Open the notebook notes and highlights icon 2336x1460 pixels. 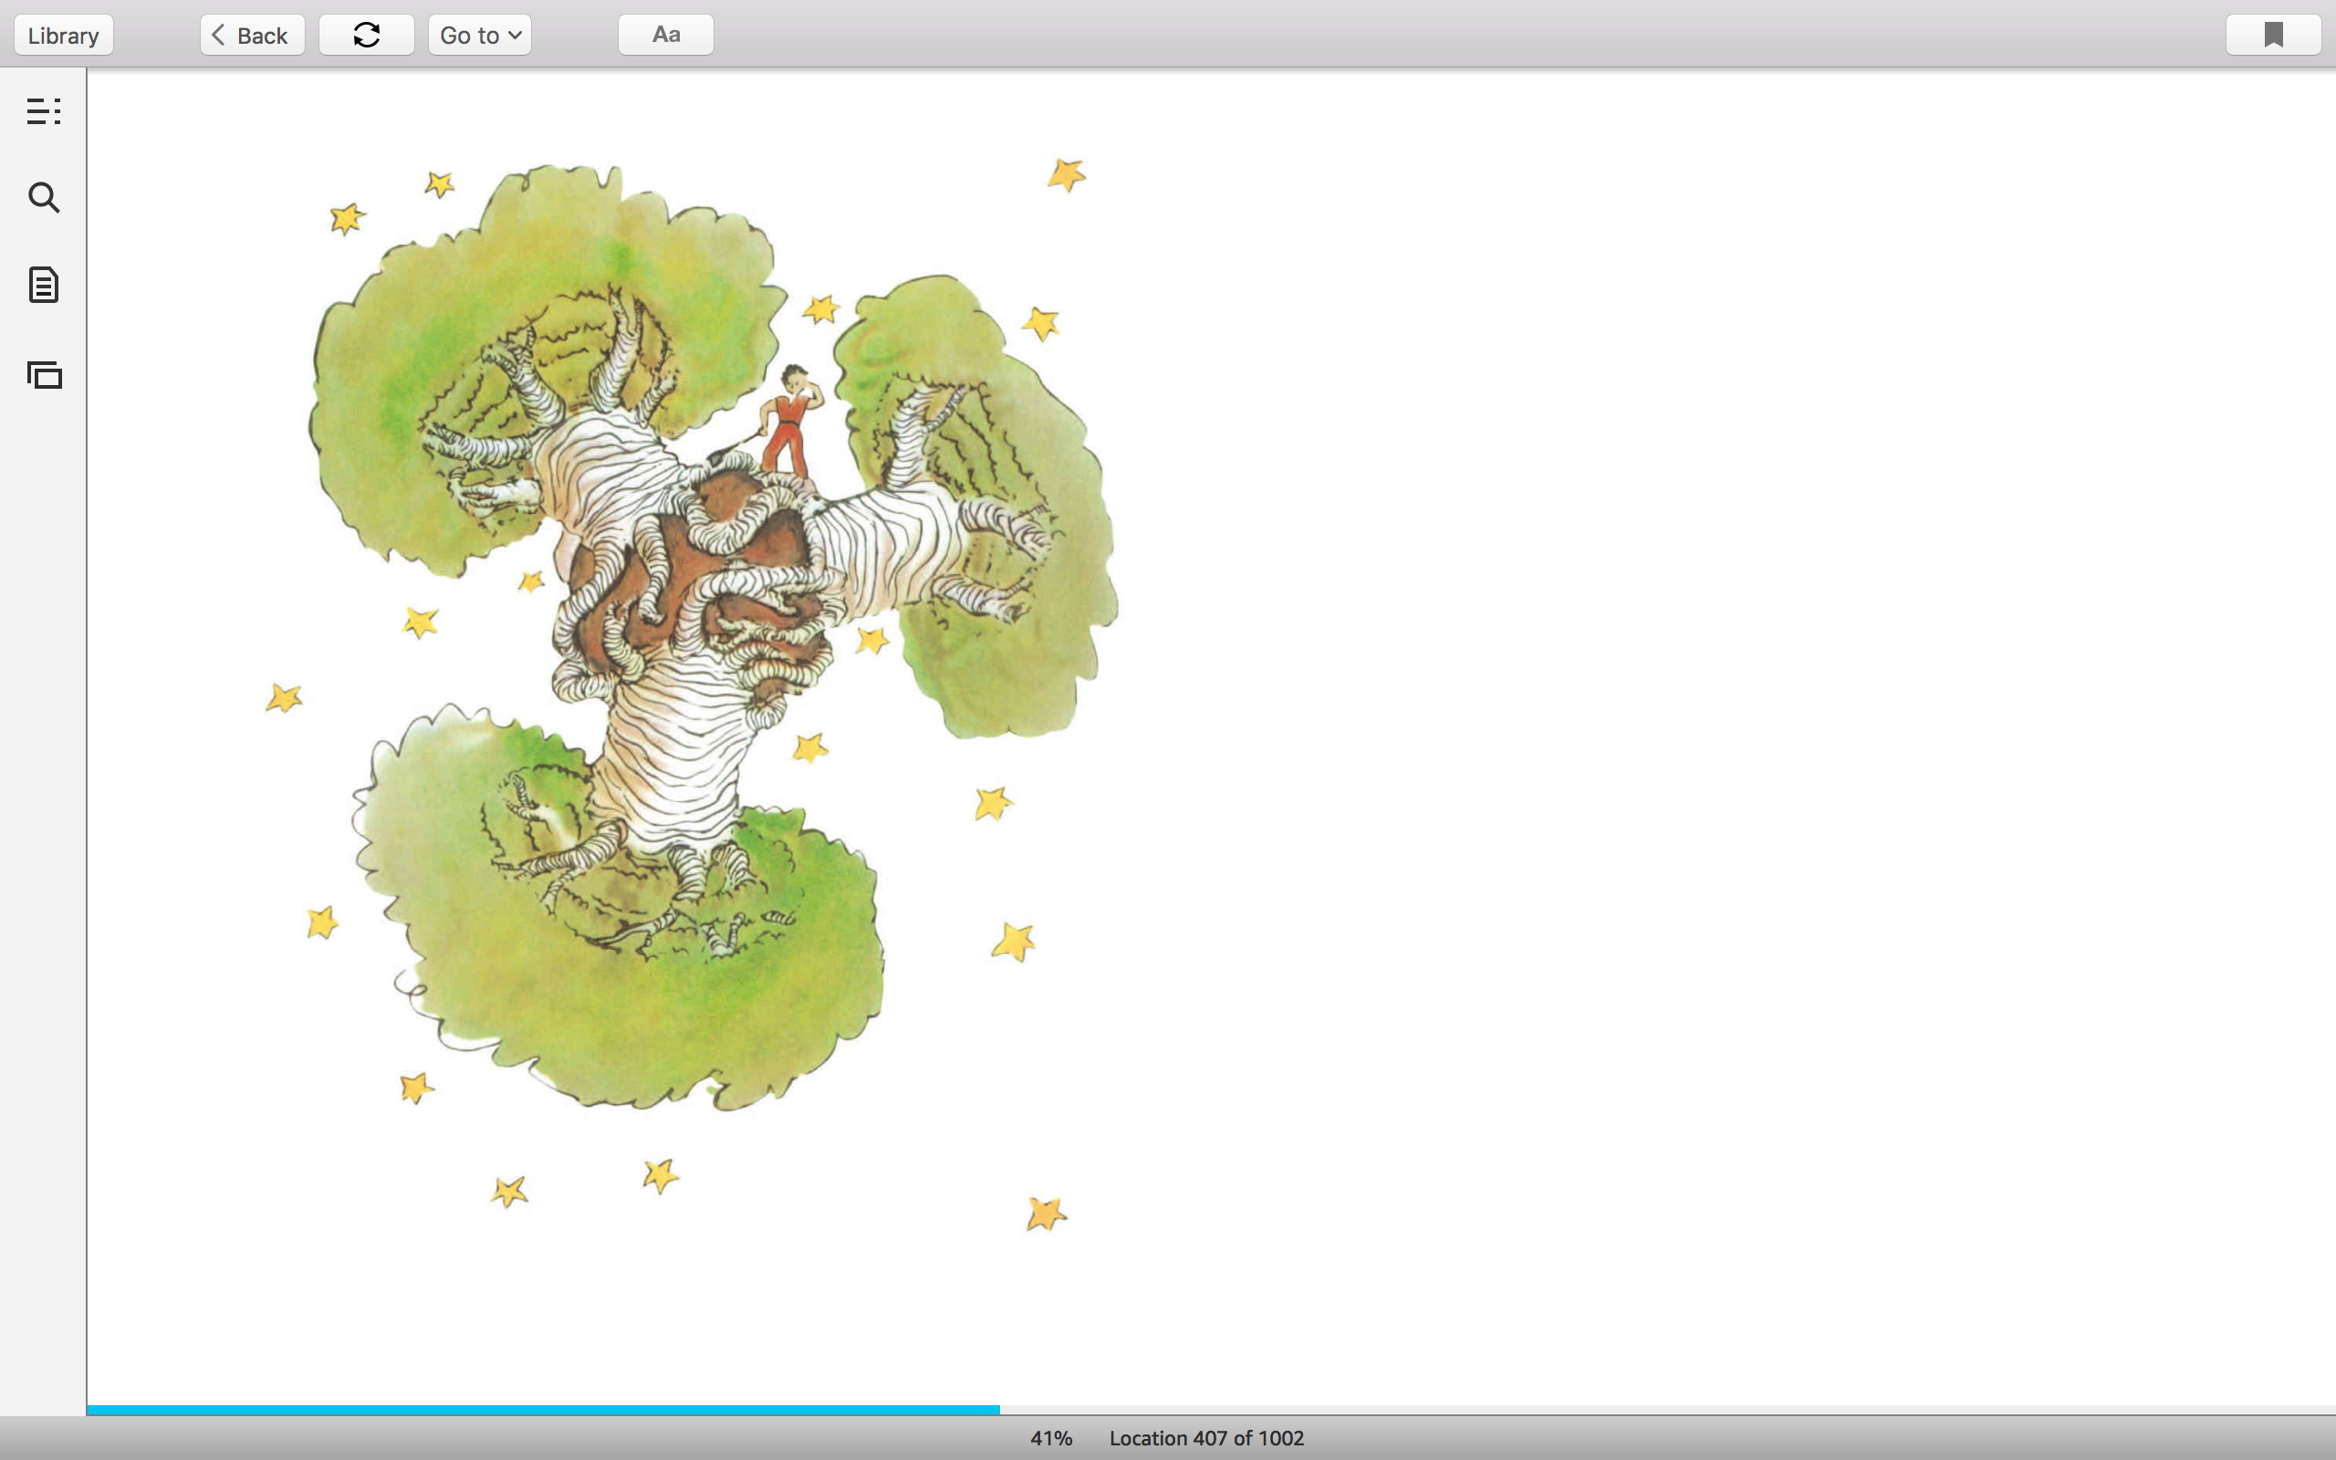44,285
